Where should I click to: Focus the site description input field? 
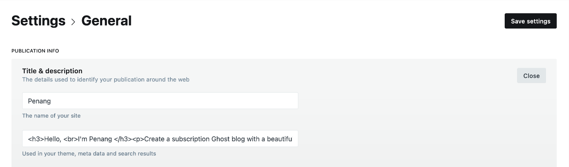pyautogui.click(x=160, y=138)
